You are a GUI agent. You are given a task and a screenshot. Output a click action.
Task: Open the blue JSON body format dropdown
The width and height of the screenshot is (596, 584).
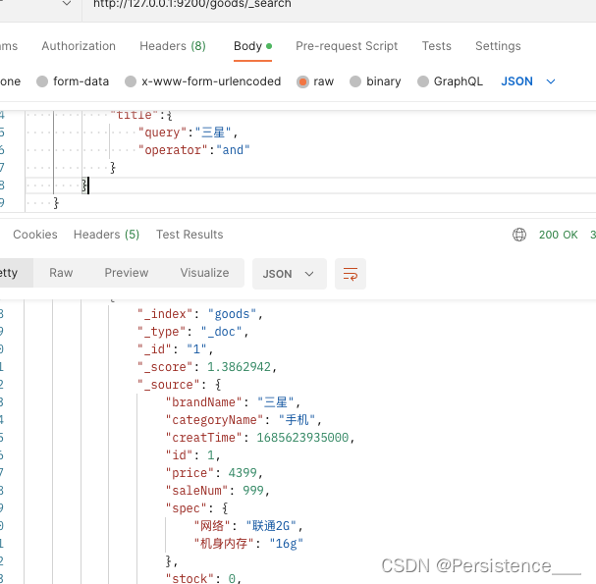pos(528,81)
